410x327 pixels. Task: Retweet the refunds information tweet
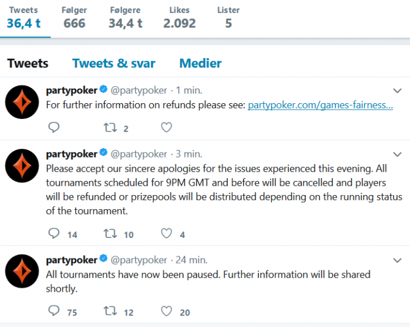[x=110, y=128]
